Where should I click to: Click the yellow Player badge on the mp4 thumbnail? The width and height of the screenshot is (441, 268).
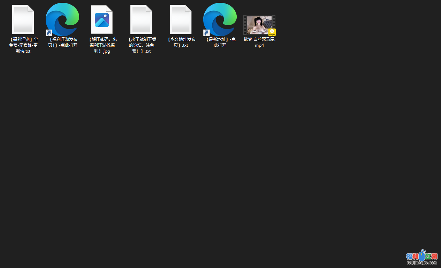click(272, 32)
